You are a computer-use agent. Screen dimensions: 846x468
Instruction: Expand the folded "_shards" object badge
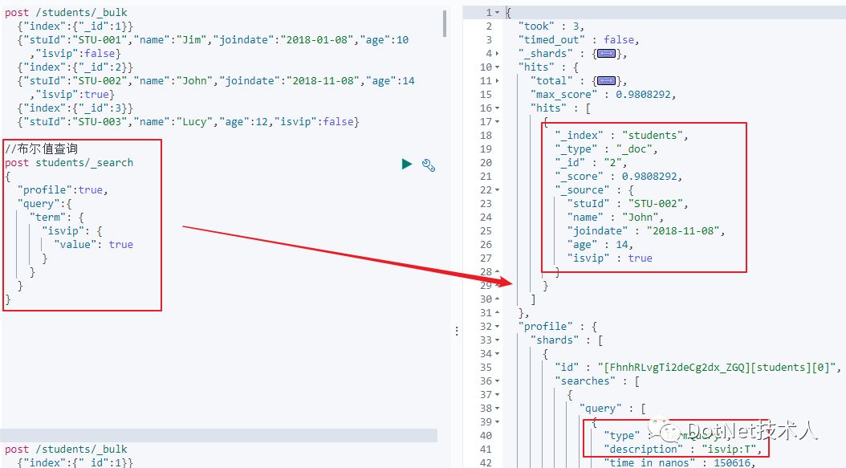(605, 54)
